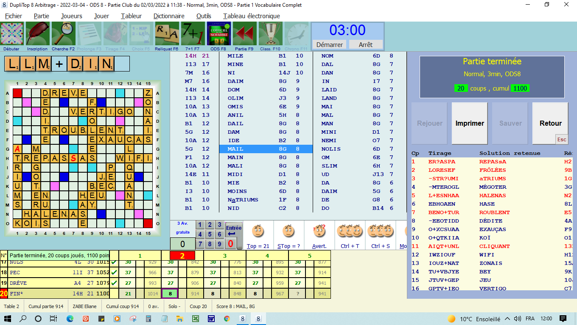The image size is (577, 325).
Task: Open the Cherche F2 magnifier tool
Action: coord(63,34)
